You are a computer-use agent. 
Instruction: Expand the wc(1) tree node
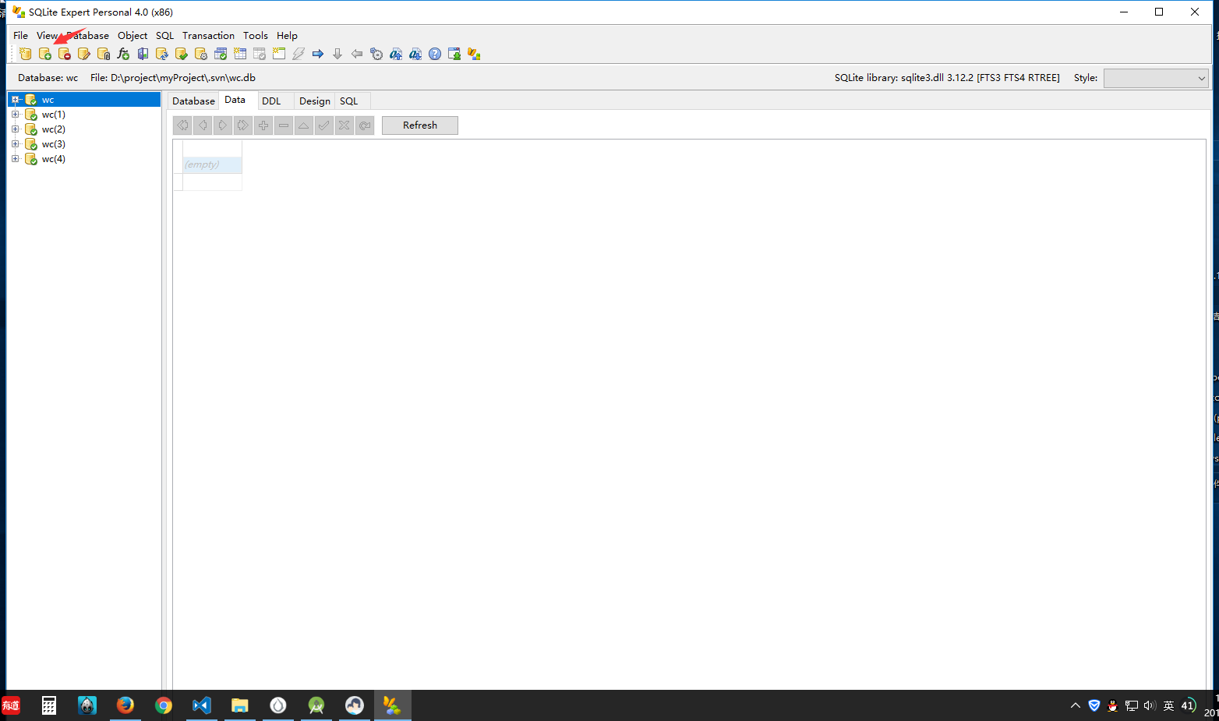click(15, 115)
